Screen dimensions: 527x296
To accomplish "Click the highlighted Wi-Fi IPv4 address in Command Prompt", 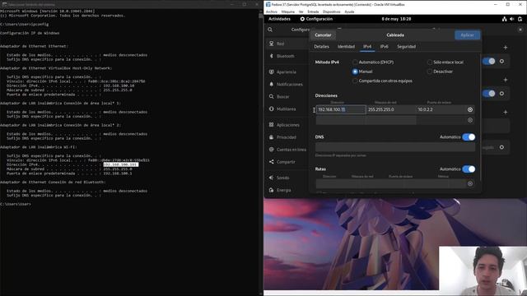I will click(121, 164).
